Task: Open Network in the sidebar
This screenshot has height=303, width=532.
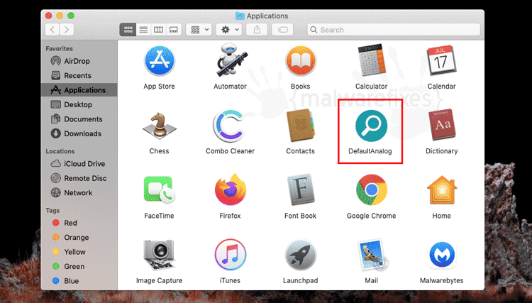Action: coord(79,193)
